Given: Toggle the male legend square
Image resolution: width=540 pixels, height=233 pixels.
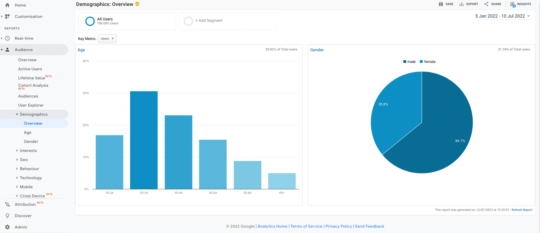Looking at the screenshot, I should coord(405,62).
